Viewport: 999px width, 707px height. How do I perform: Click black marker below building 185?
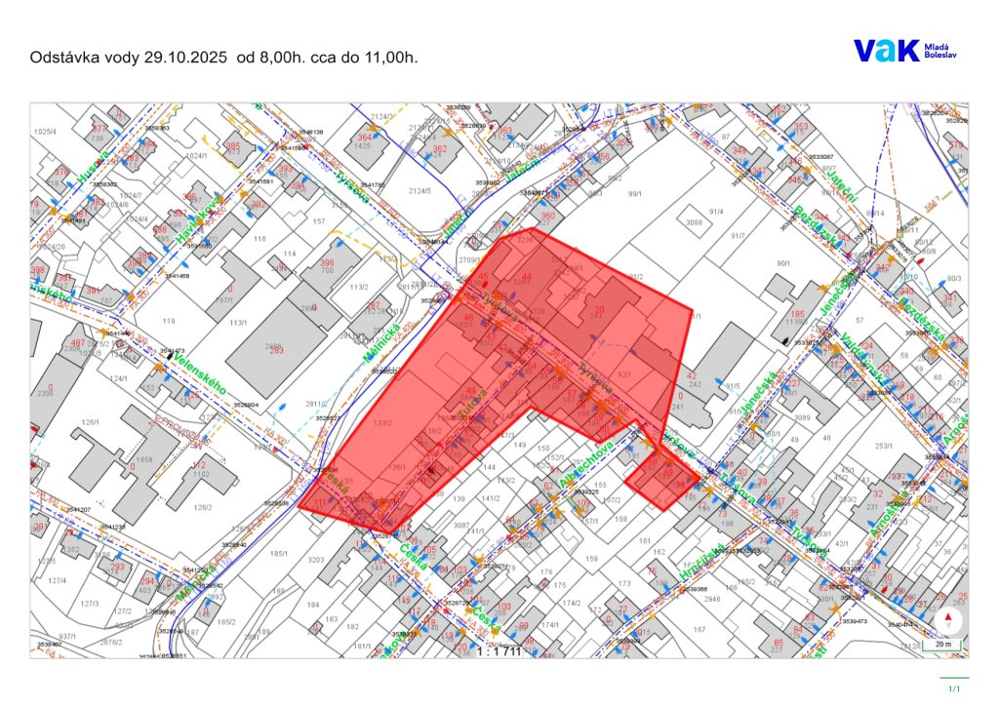[x=787, y=339]
